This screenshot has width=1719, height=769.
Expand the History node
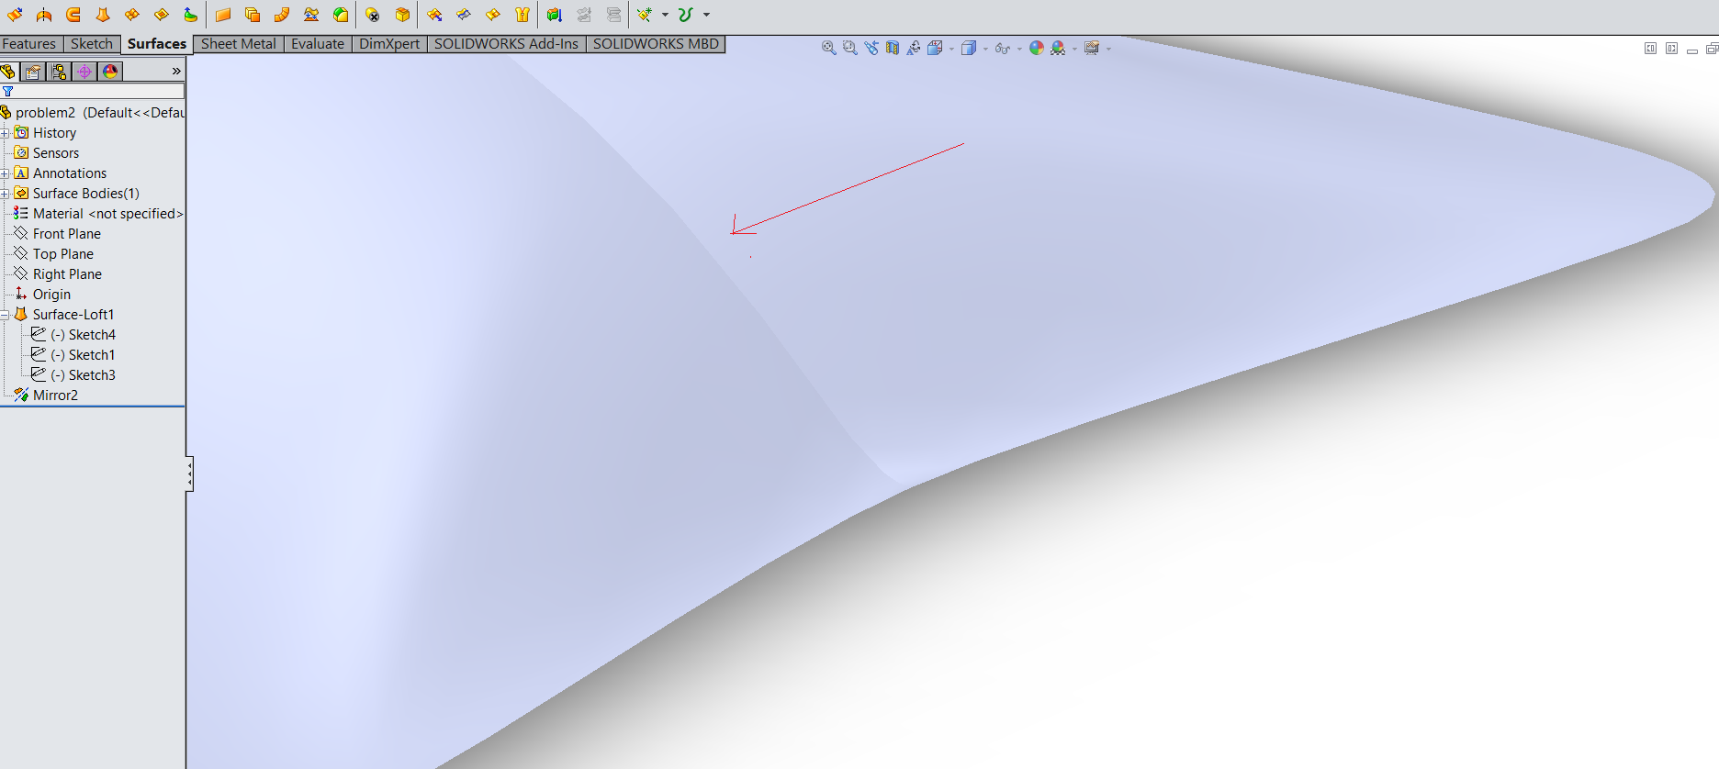click(x=5, y=133)
